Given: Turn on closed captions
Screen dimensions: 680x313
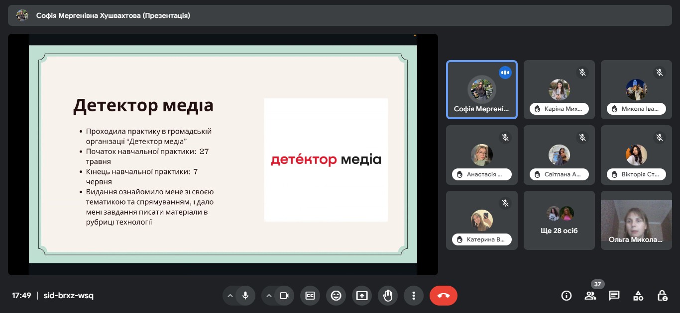Looking at the screenshot, I should (310, 296).
